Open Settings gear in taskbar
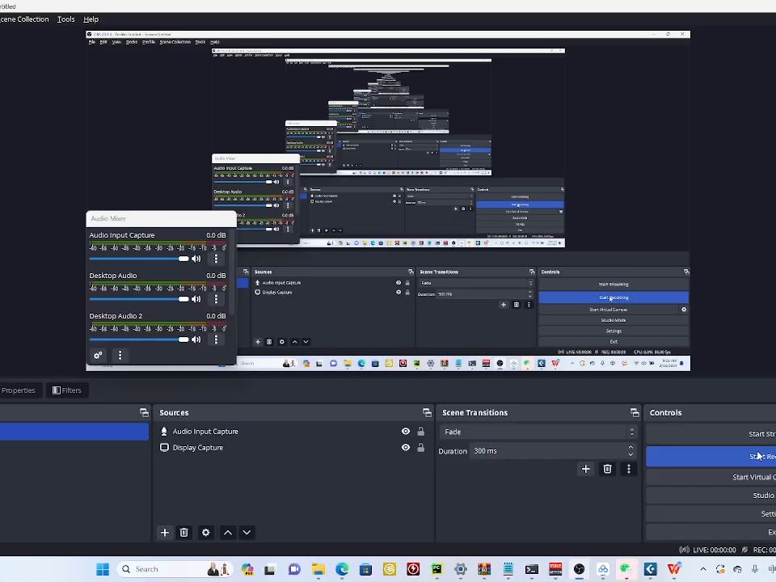The image size is (776, 582). [460, 569]
